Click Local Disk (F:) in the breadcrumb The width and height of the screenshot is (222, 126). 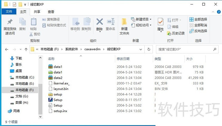coord(49,49)
